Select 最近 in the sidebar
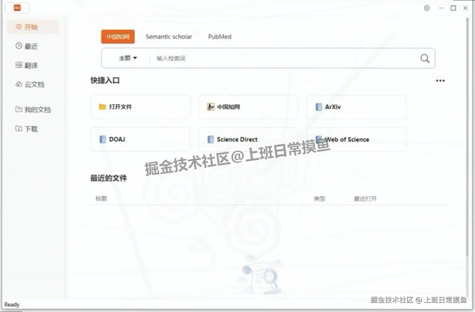 [x=30, y=46]
